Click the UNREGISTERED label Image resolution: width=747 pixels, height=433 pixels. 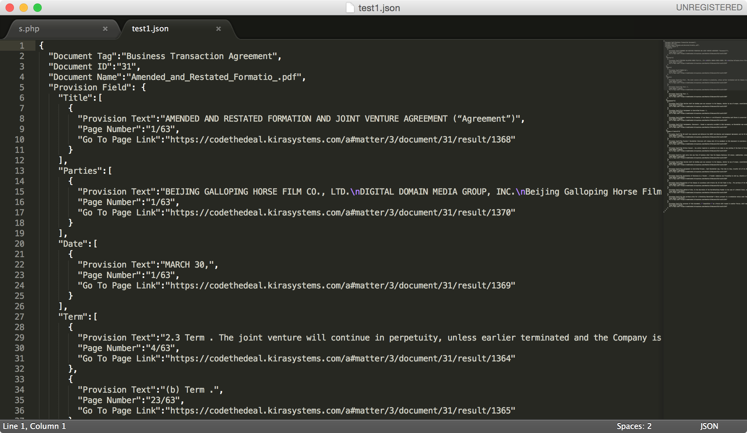(x=709, y=8)
